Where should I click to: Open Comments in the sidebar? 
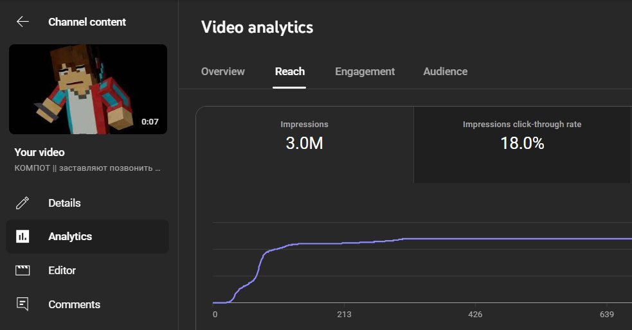point(87,304)
